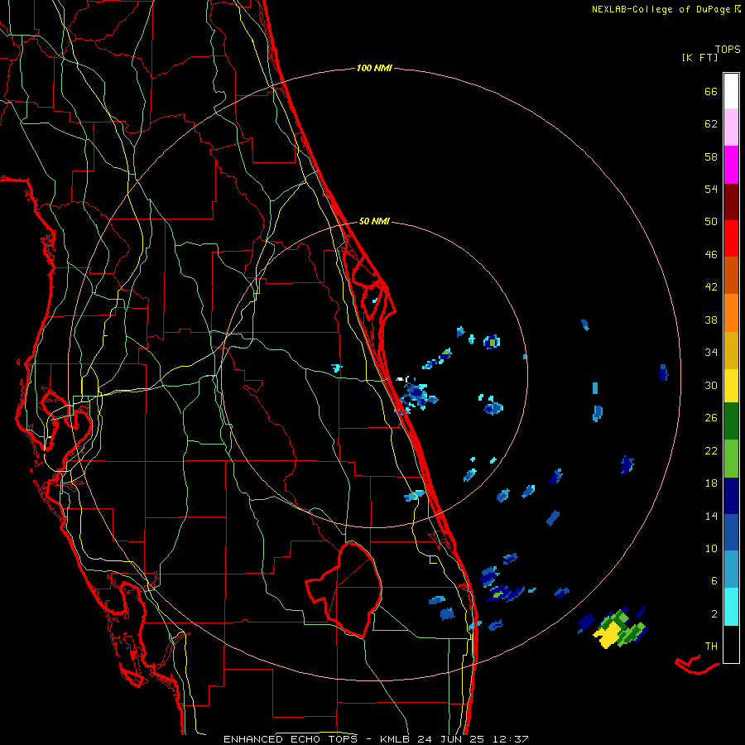Pick the dark red legend swatch

[731, 202]
